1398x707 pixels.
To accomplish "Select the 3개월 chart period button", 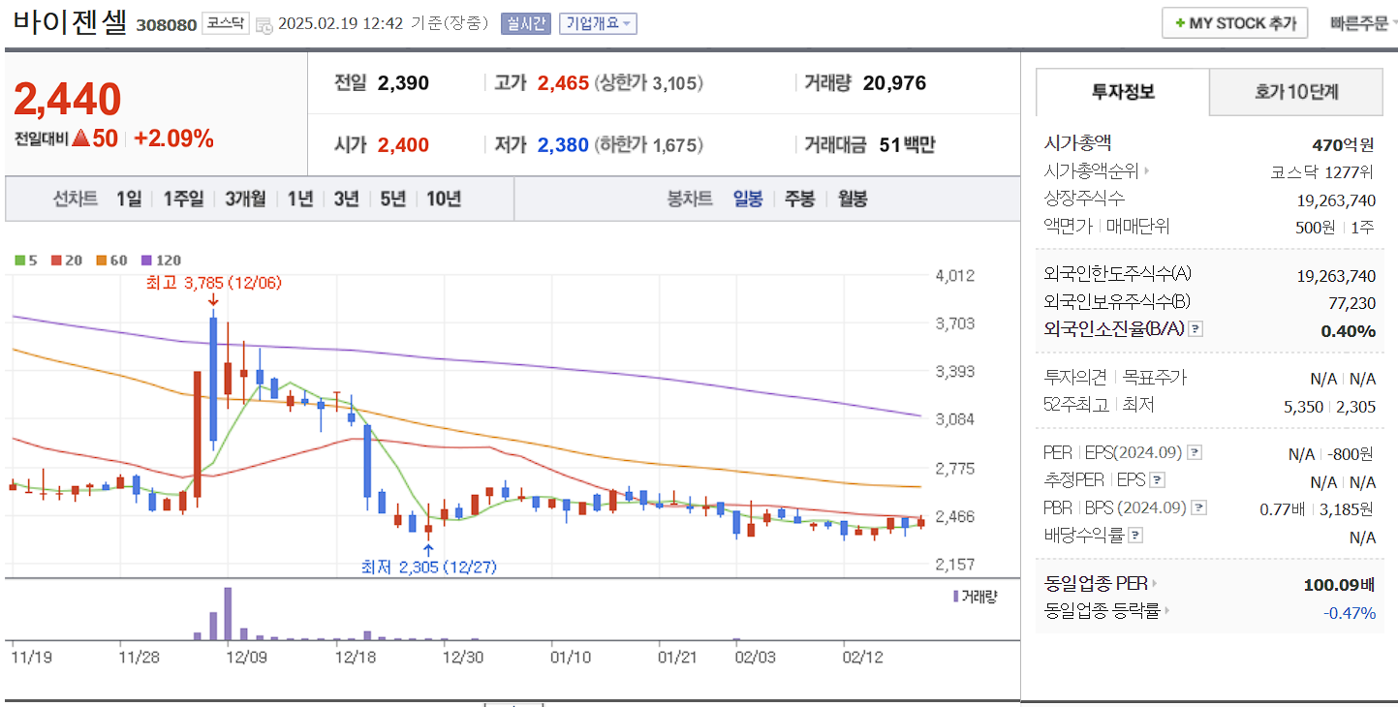I will (244, 198).
